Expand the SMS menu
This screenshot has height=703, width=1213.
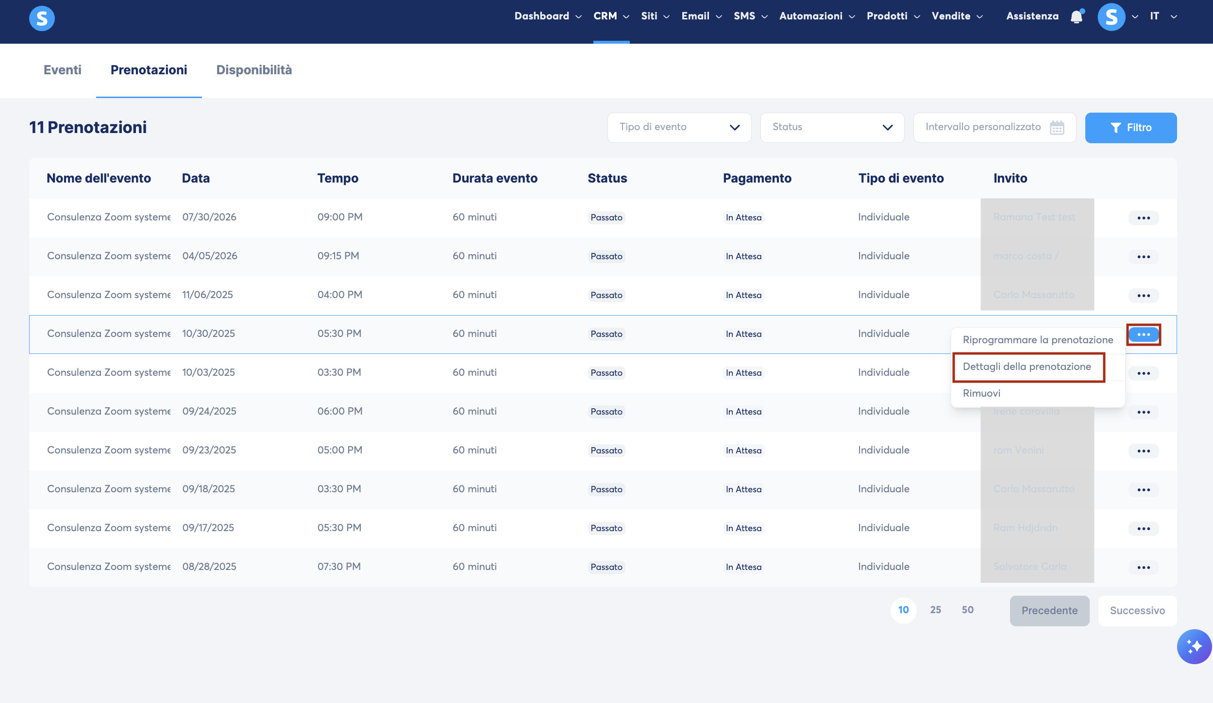(x=750, y=16)
